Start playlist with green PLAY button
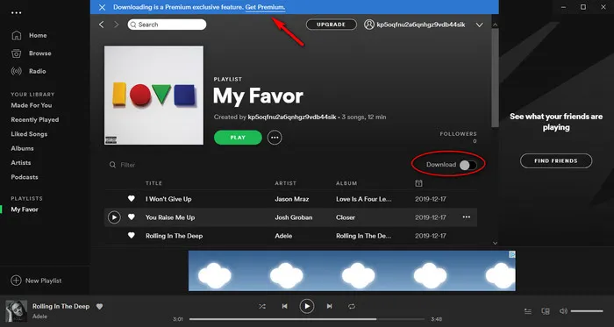This screenshot has width=614, height=327. 238,138
